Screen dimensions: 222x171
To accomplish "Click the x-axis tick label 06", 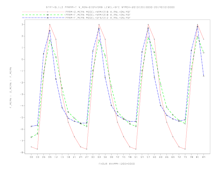I will point(44,157).
